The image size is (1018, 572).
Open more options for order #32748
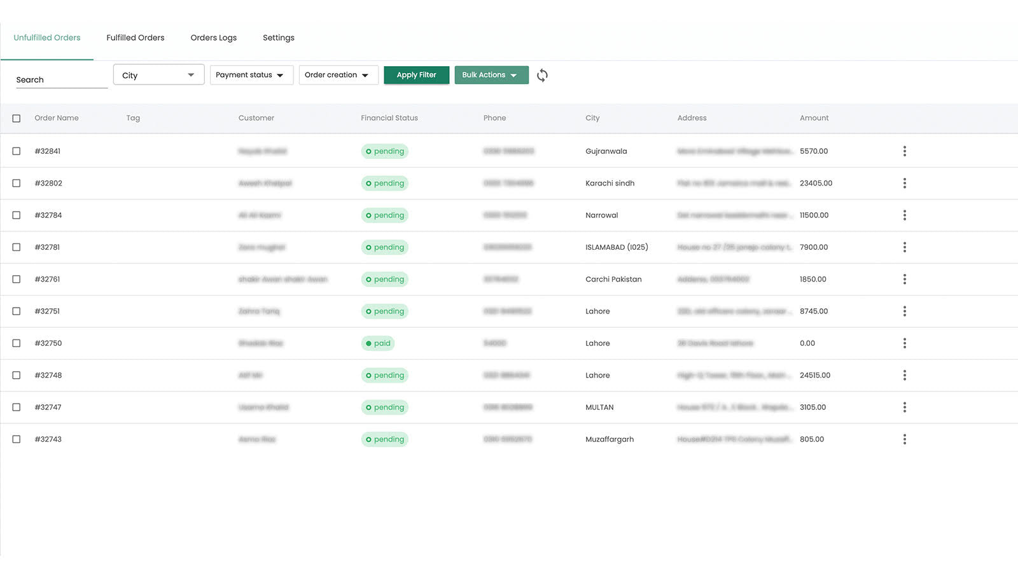[904, 375]
